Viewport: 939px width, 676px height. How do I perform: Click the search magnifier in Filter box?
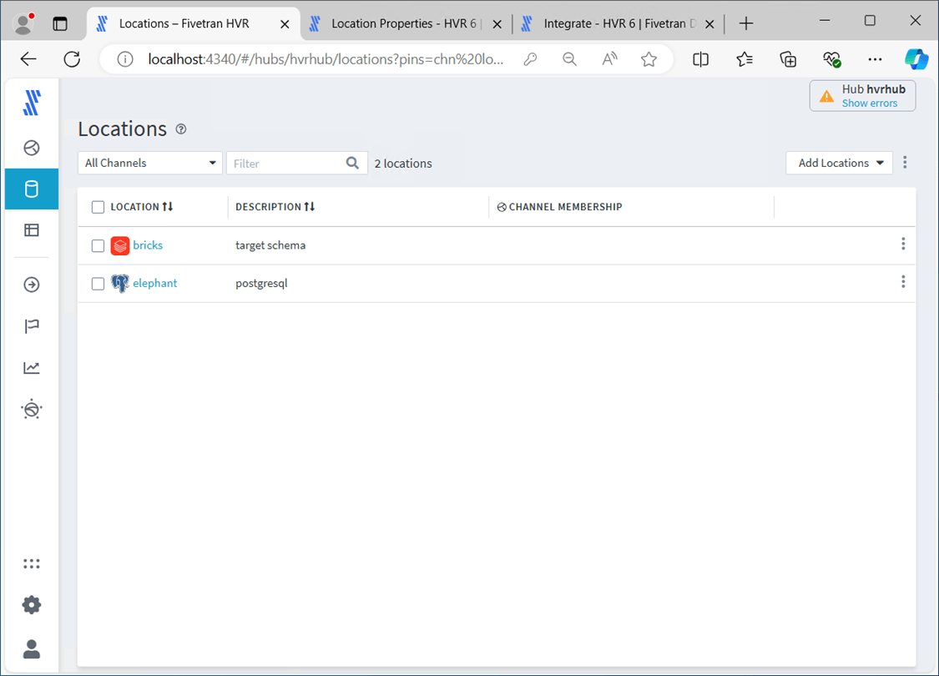pos(353,163)
